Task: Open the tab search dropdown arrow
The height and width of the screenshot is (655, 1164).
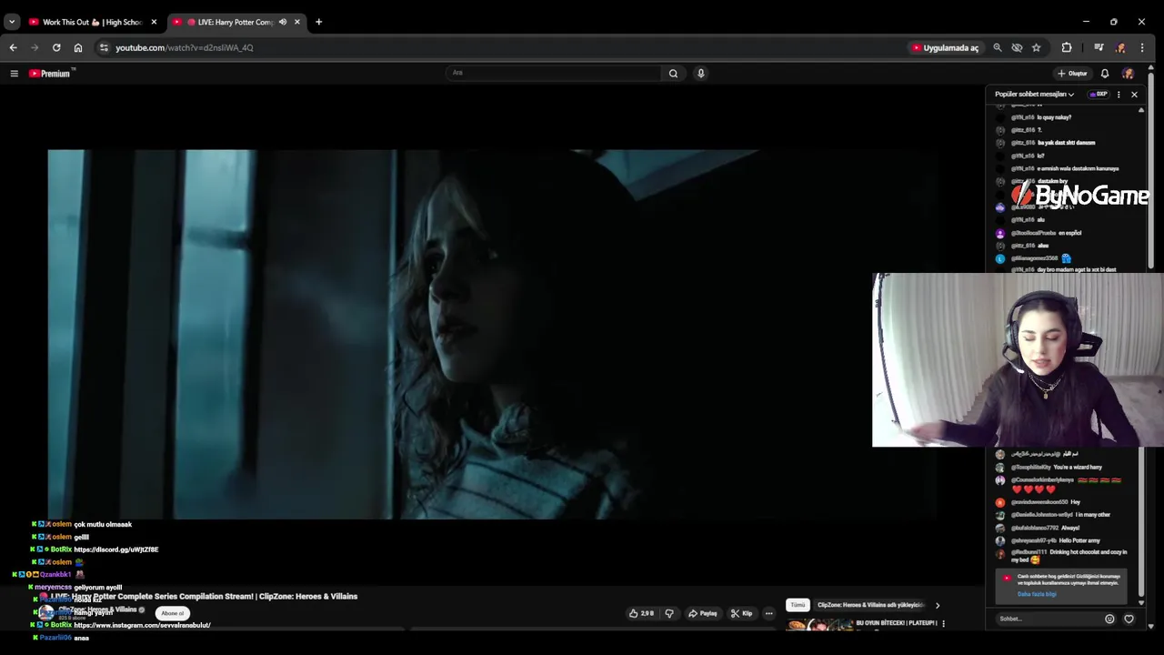Action: (12, 22)
